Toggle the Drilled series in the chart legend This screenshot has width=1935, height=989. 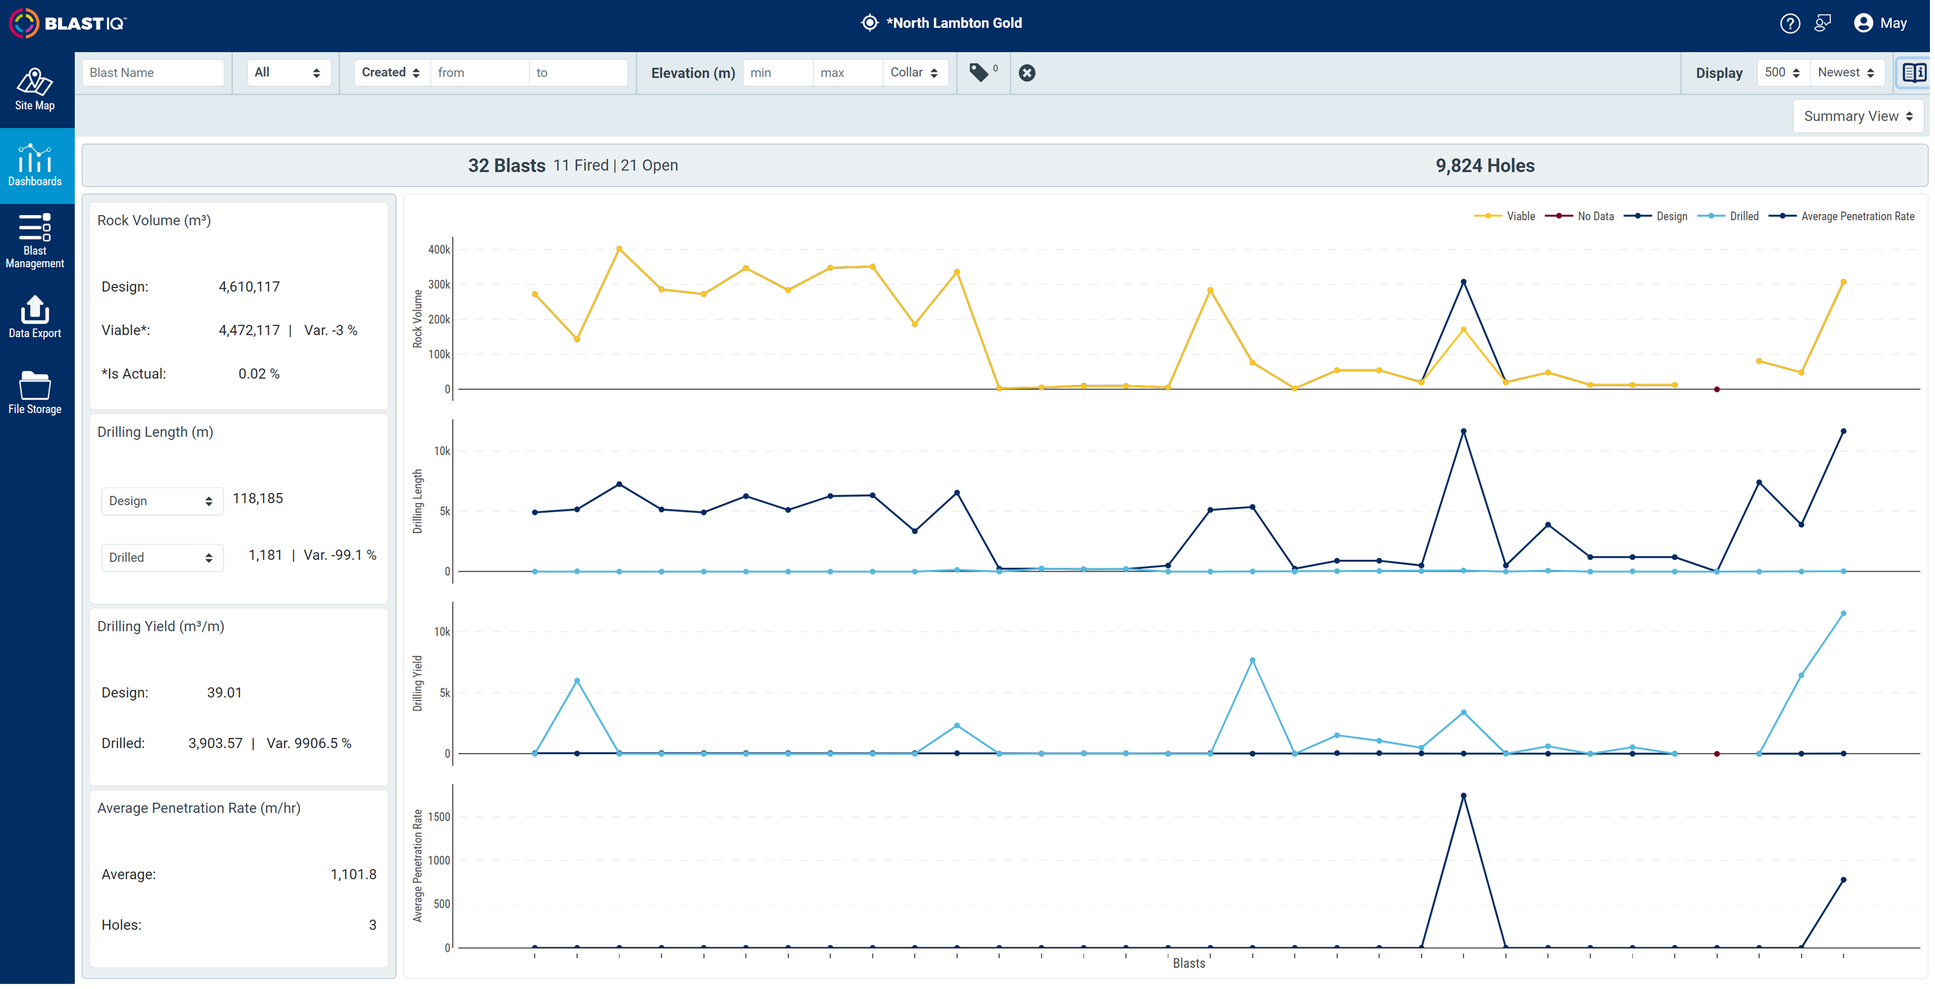pyautogui.click(x=1728, y=216)
